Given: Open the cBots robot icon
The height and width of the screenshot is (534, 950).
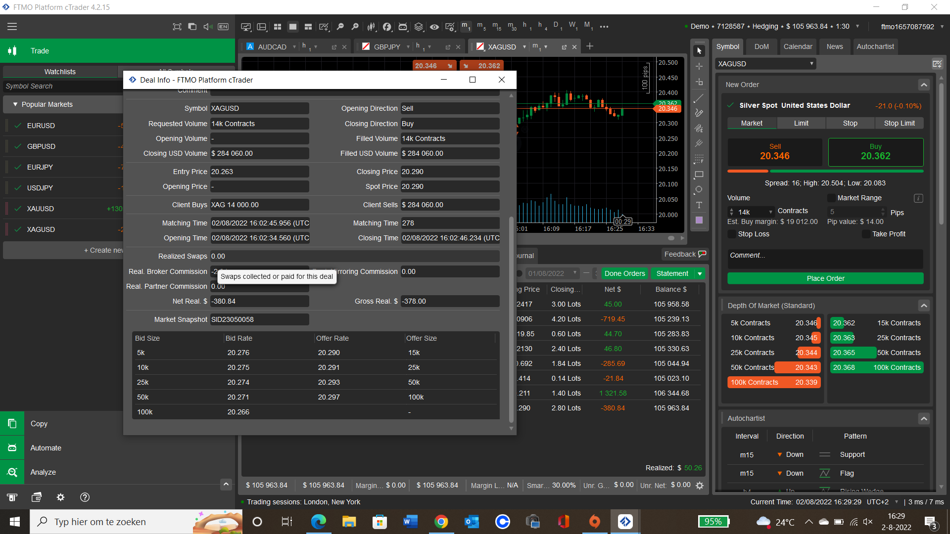Looking at the screenshot, I should click(x=403, y=27).
